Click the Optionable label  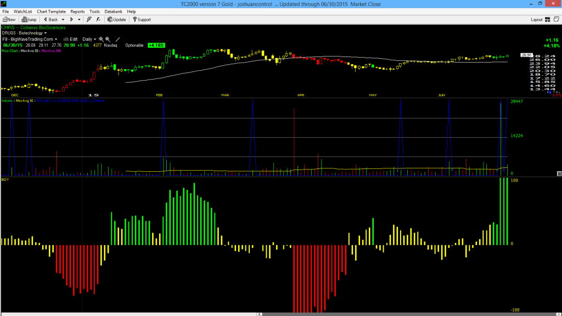point(134,46)
